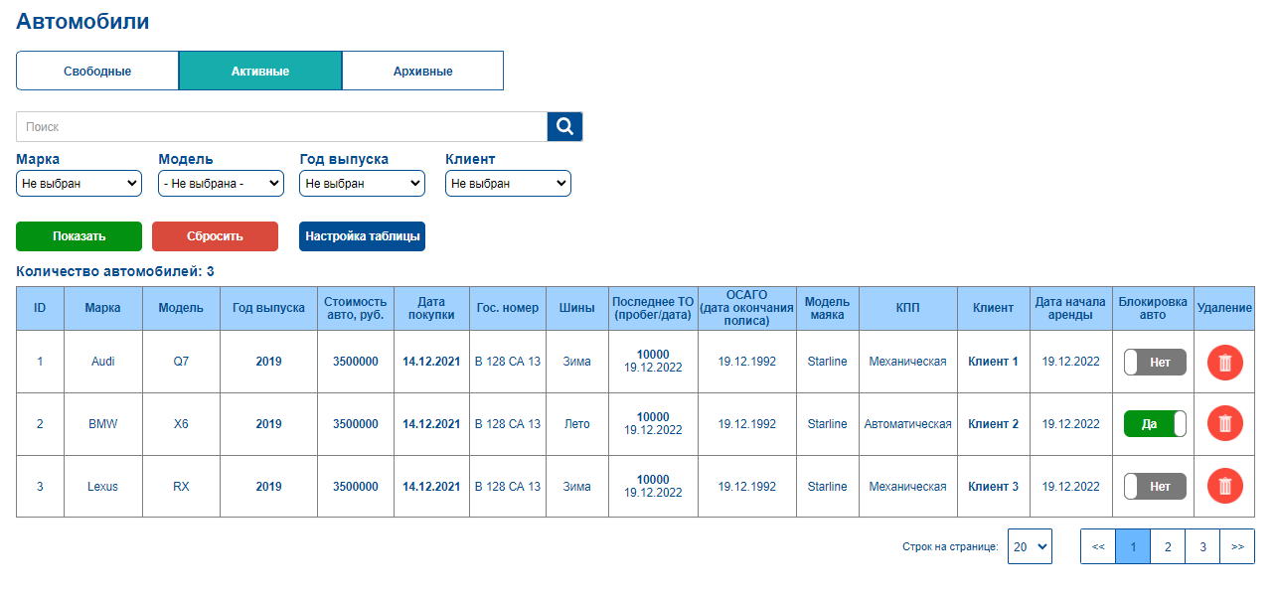The width and height of the screenshot is (1277, 600).
Task: Open Настройка таблицы settings
Action: (x=362, y=236)
